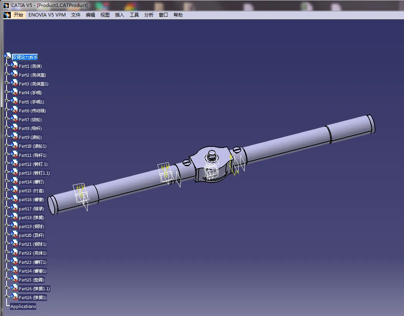Click part icon of Part11 (导杆1)

tap(15, 155)
